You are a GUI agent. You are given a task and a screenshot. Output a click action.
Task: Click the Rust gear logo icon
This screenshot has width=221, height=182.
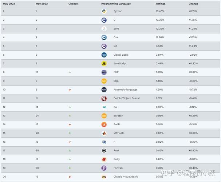coord(104,151)
